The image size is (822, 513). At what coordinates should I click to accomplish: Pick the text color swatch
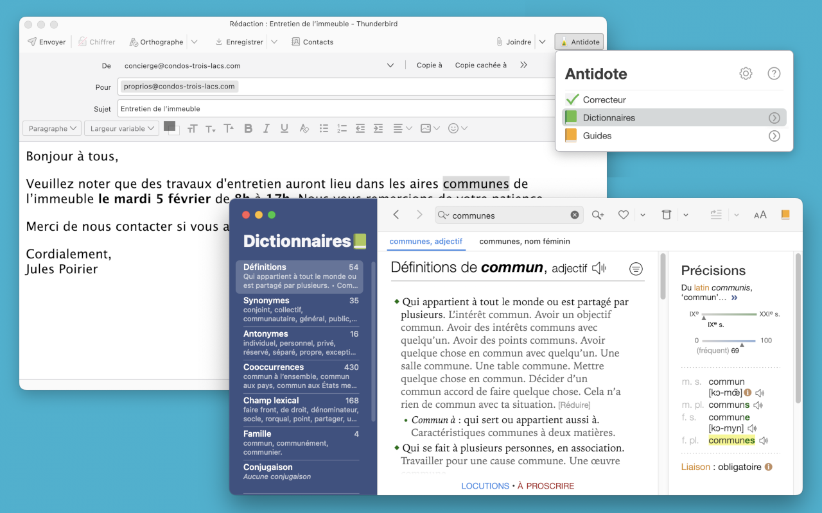[171, 127]
